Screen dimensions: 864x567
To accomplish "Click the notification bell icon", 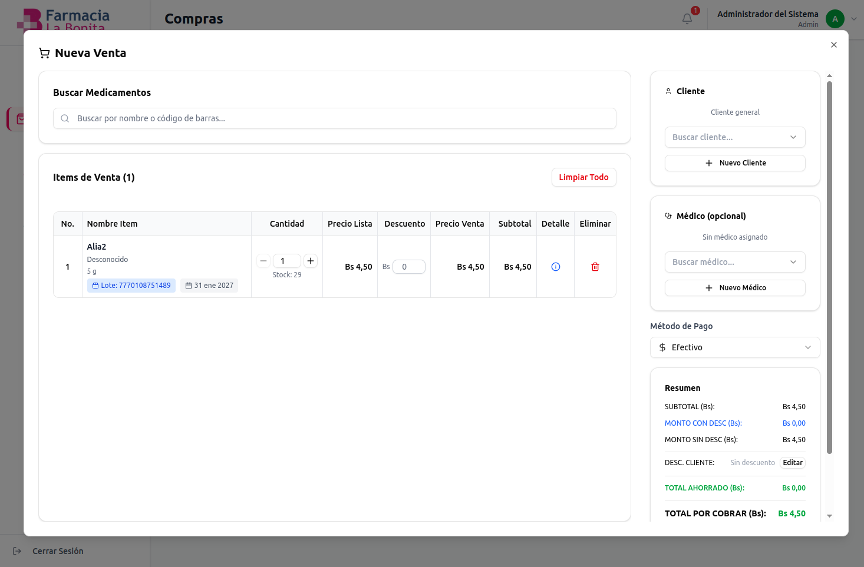I will 687,19.
